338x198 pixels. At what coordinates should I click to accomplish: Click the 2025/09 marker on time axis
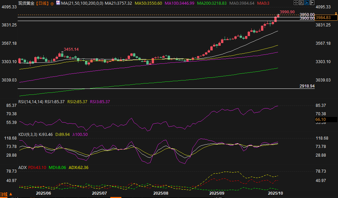point(216,193)
